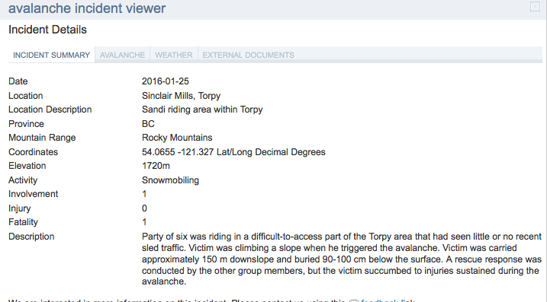Click the Sandi riding area description text
The height and width of the screenshot is (302, 547).
[202, 110]
